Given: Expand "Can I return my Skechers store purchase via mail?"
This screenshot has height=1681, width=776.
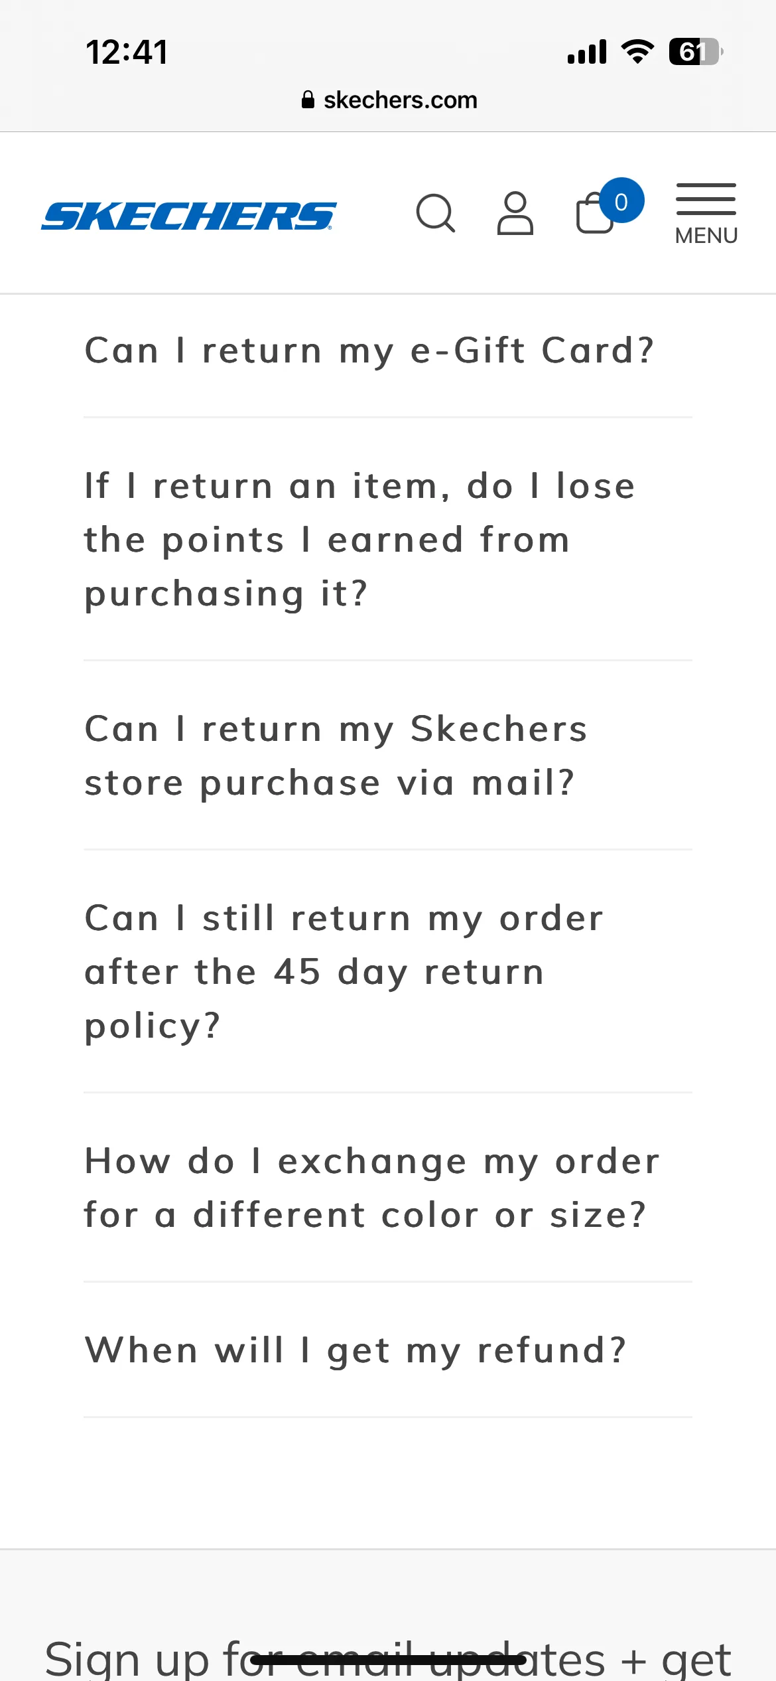Looking at the screenshot, I should tap(388, 756).
